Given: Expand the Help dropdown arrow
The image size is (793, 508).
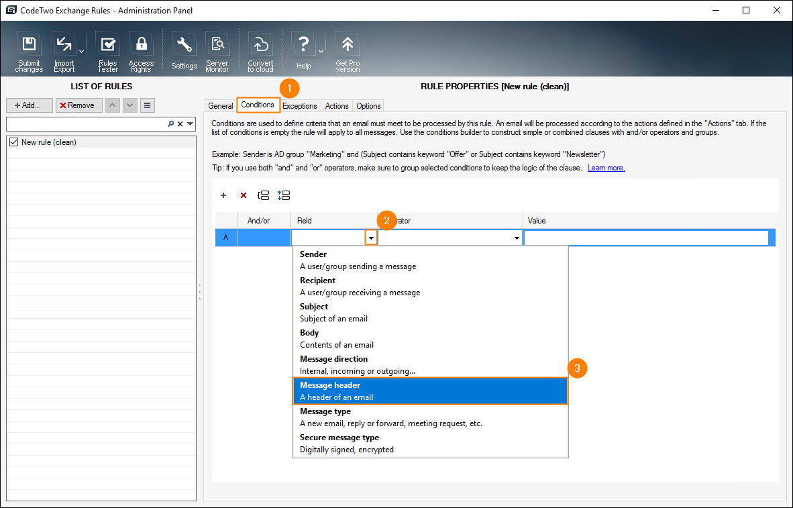Looking at the screenshot, I should (x=321, y=51).
